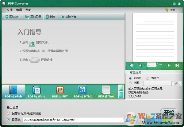Click the 开始 start conversion button
This screenshot has height=127, width=184.
(x=169, y=113)
